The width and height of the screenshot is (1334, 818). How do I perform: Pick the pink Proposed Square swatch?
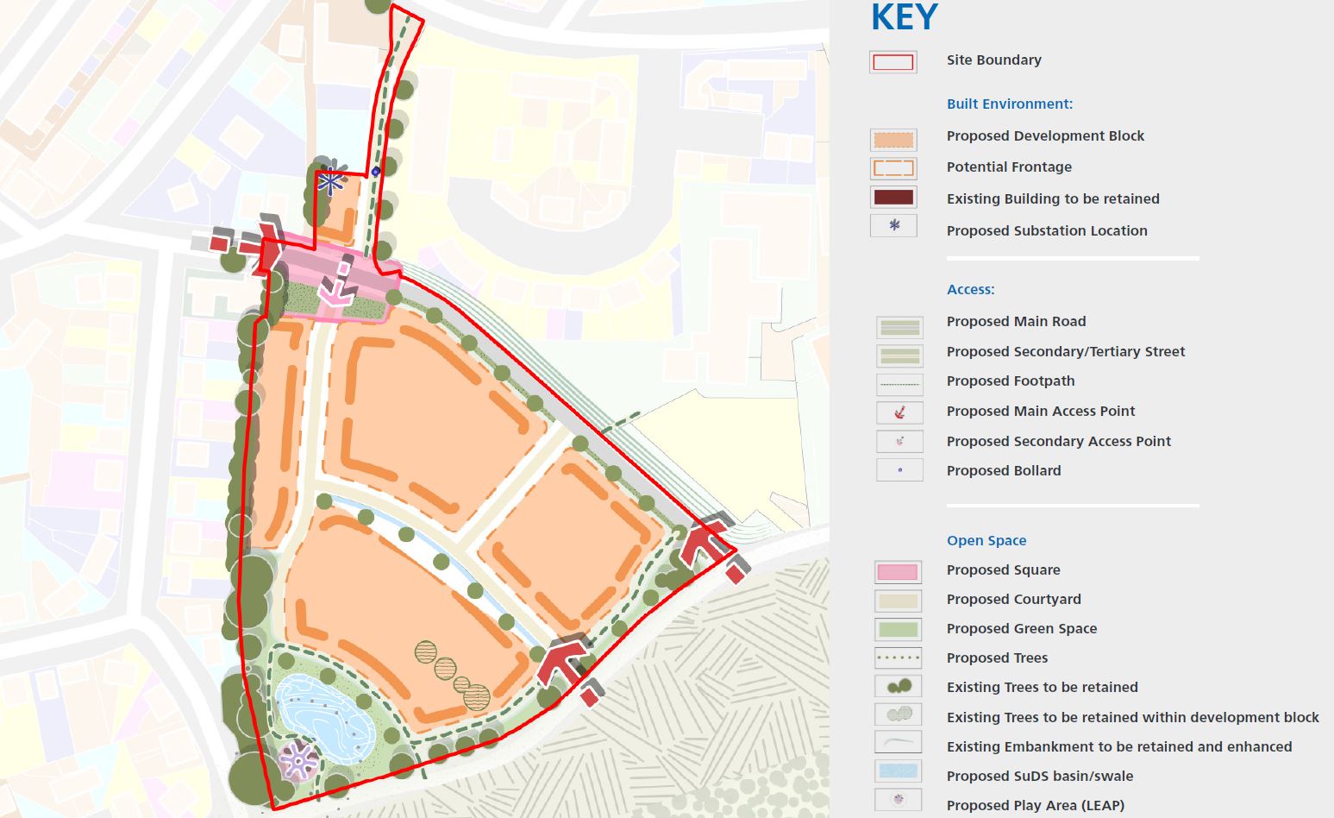pyautogui.click(x=898, y=571)
